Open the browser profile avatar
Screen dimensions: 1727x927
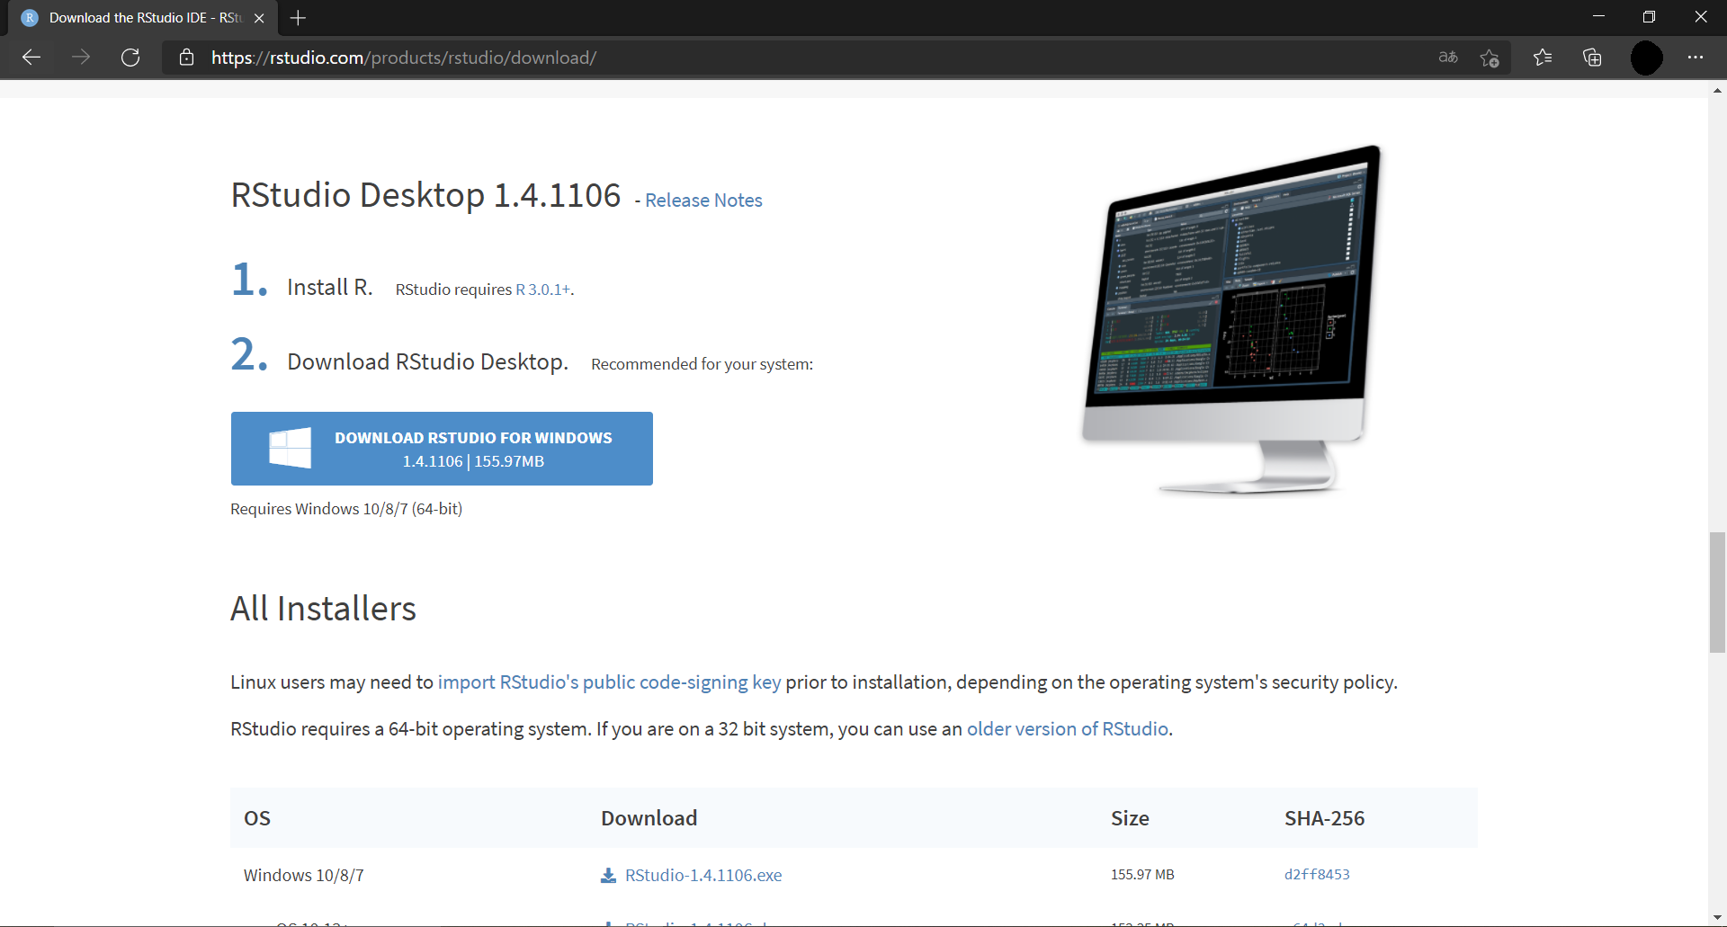[1647, 57]
